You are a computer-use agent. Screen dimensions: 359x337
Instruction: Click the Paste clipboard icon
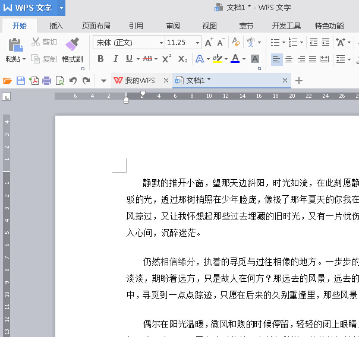click(15, 44)
